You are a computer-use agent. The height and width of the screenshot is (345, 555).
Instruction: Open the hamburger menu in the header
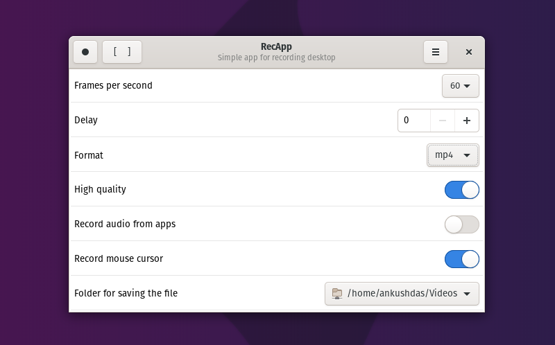(436, 52)
